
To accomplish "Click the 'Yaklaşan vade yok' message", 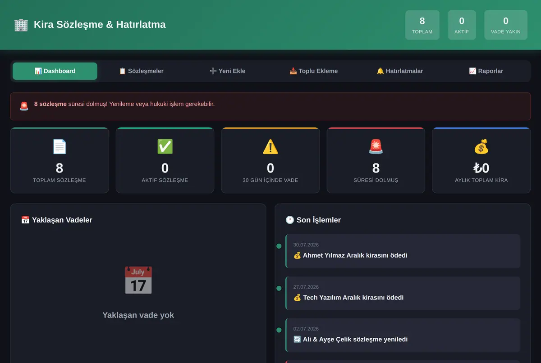I will pyautogui.click(x=138, y=315).
